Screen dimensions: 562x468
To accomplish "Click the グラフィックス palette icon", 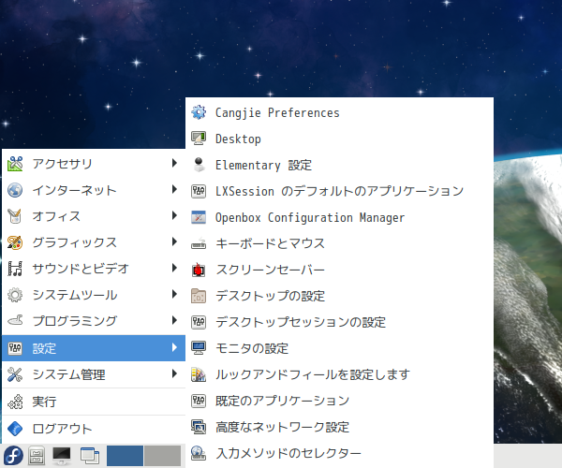I will (x=15, y=242).
